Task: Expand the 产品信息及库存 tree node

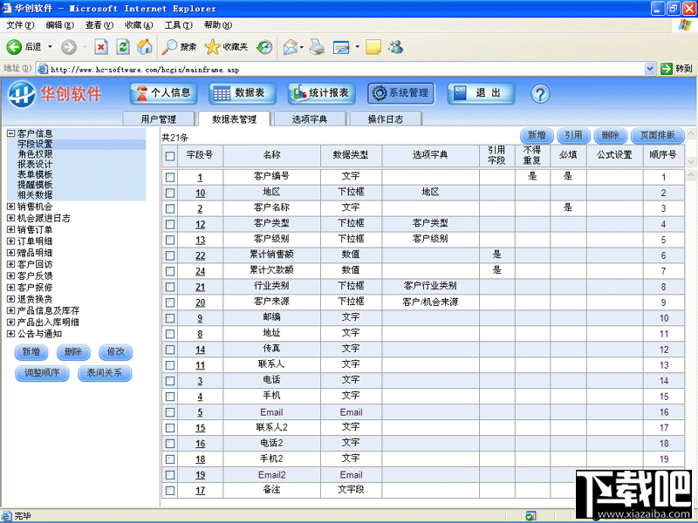Action: 11,310
